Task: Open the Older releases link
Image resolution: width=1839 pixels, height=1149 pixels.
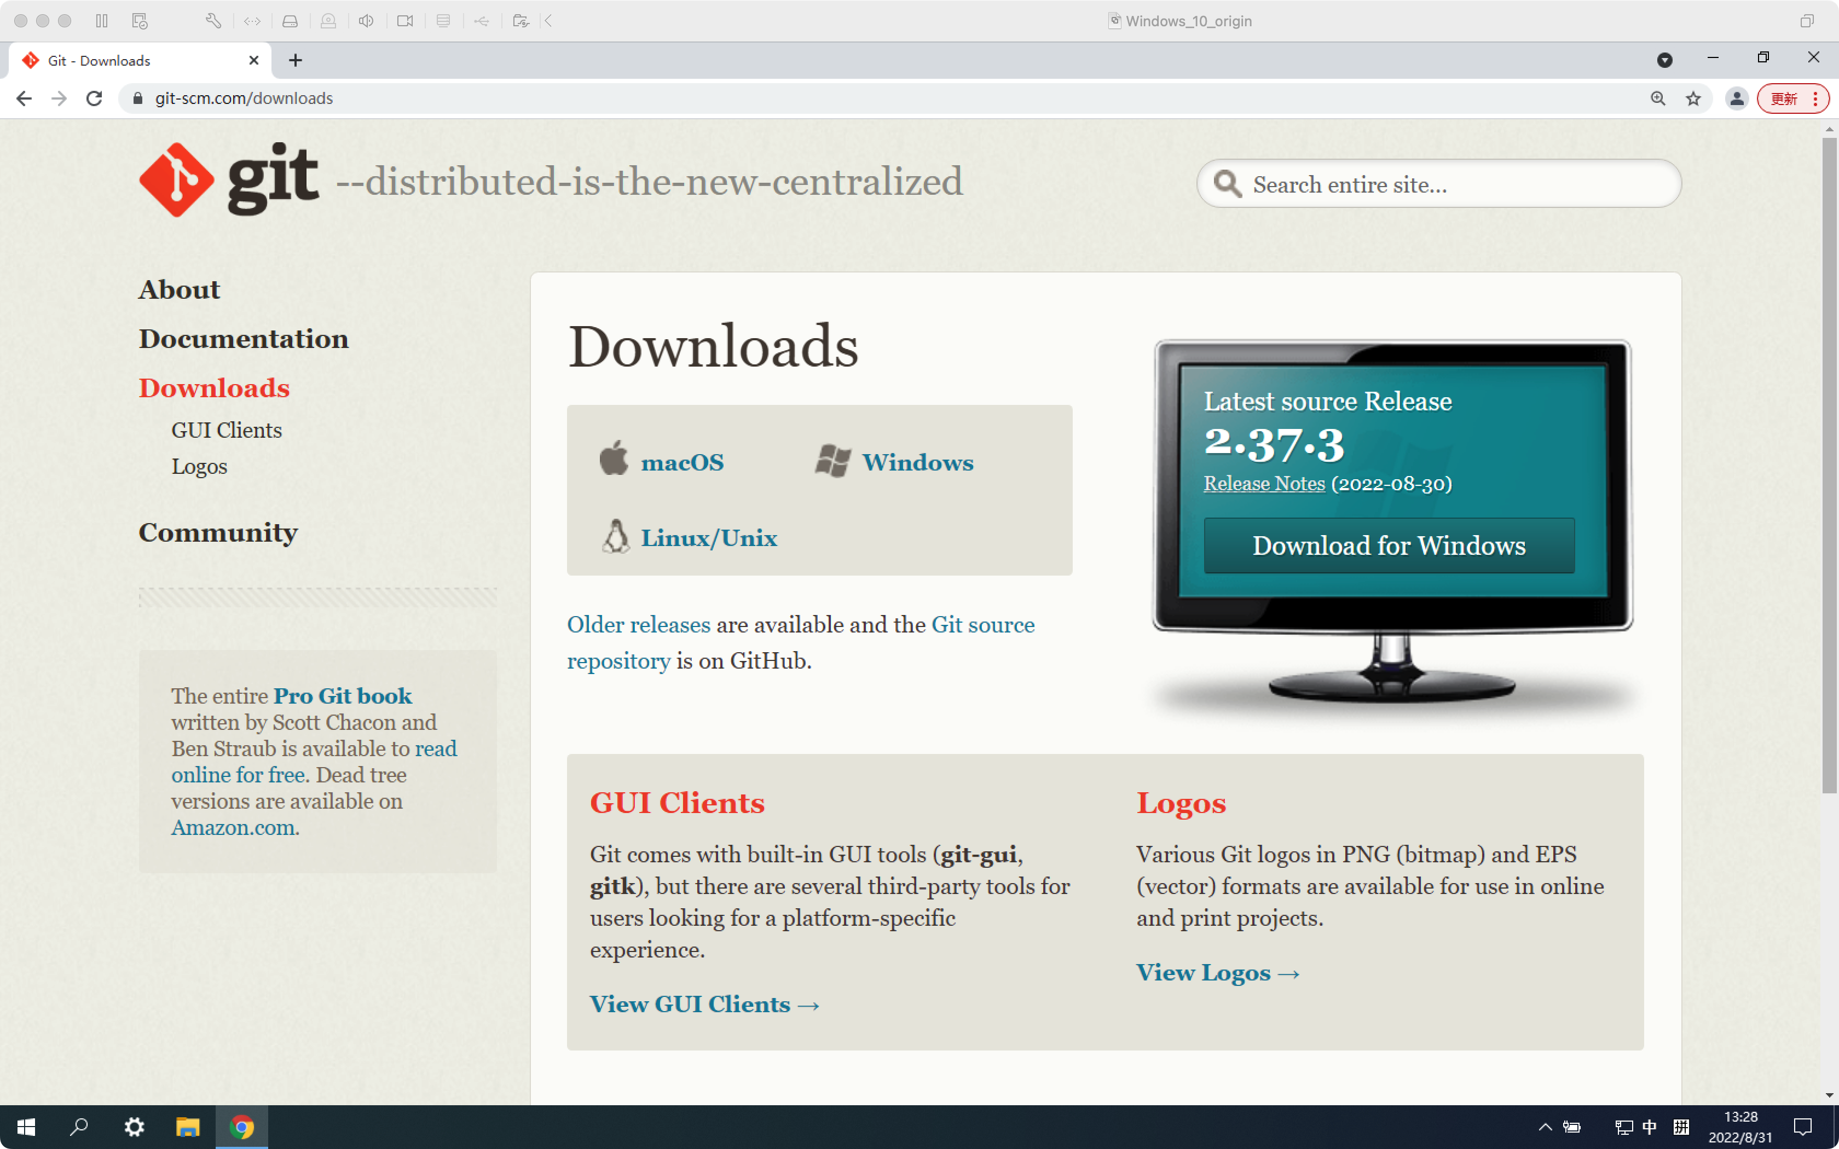Action: (x=638, y=625)
